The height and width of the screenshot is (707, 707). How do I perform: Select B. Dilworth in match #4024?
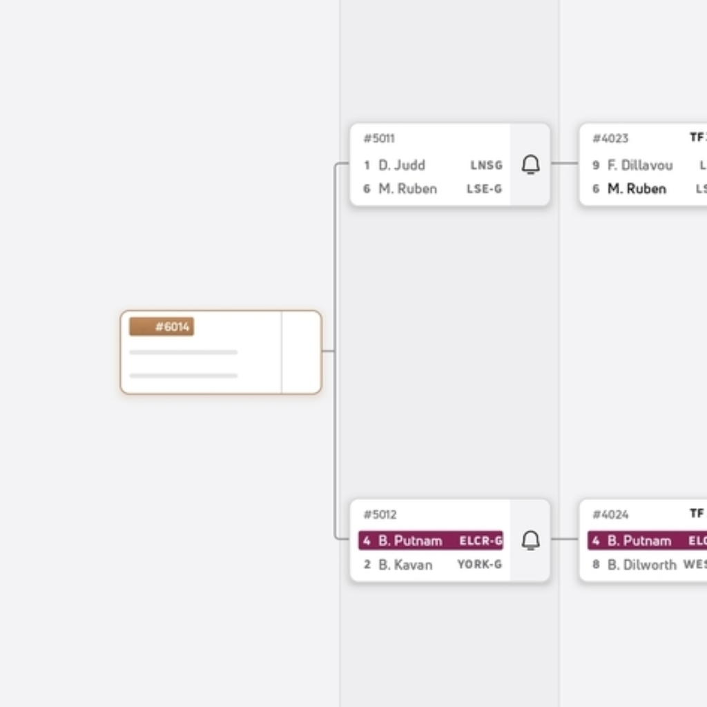pyautogui.click(x=641, y=565)
